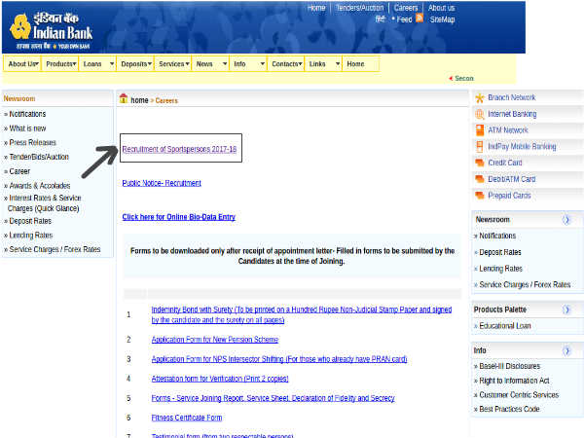
Task: Open the Services dropdown menu
Action: click(173, 64)
